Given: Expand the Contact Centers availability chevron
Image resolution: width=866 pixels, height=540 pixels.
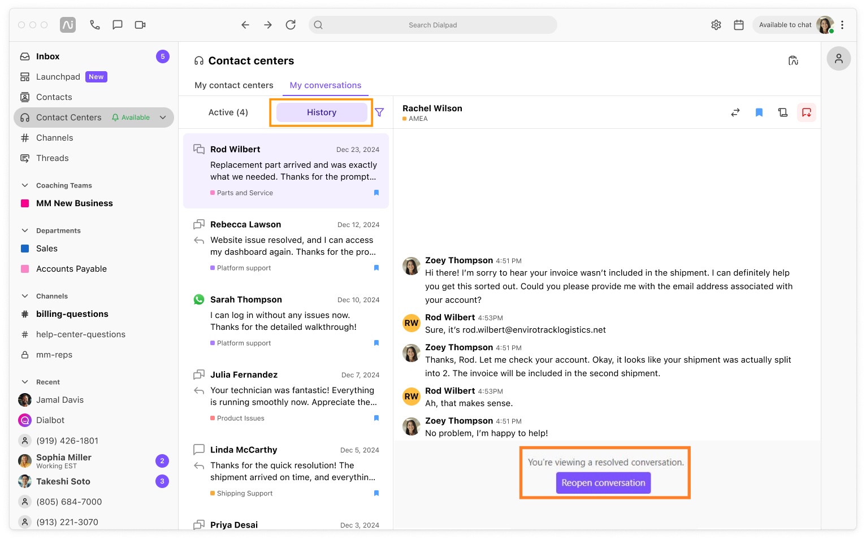Looking at the screenshot, I should point(163,117).
